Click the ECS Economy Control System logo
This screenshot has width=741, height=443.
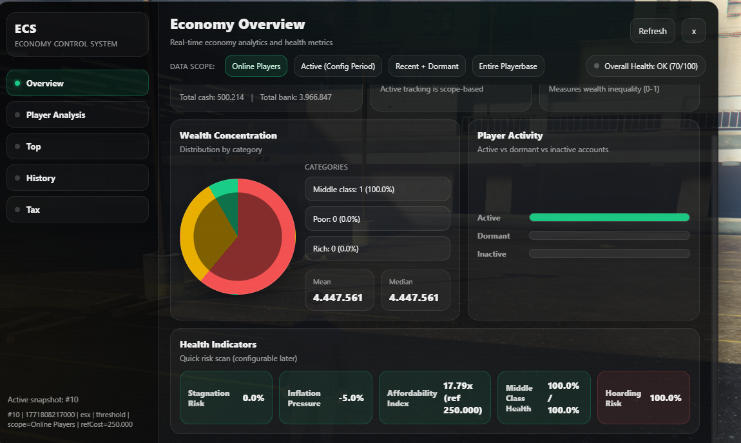[x=77, y=35]
